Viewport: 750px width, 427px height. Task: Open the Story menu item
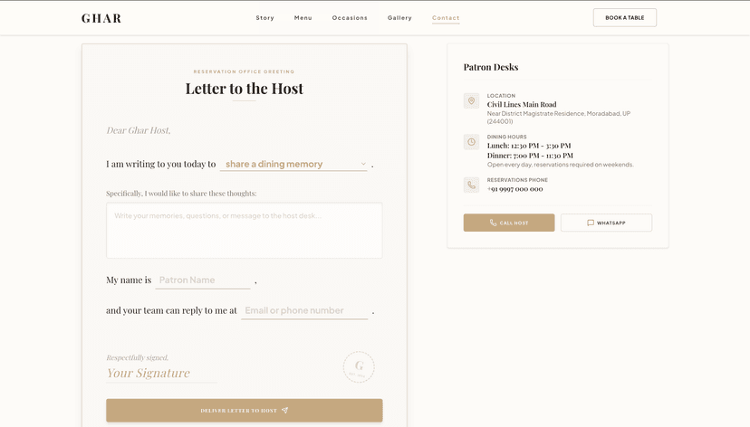pos(265,18)
